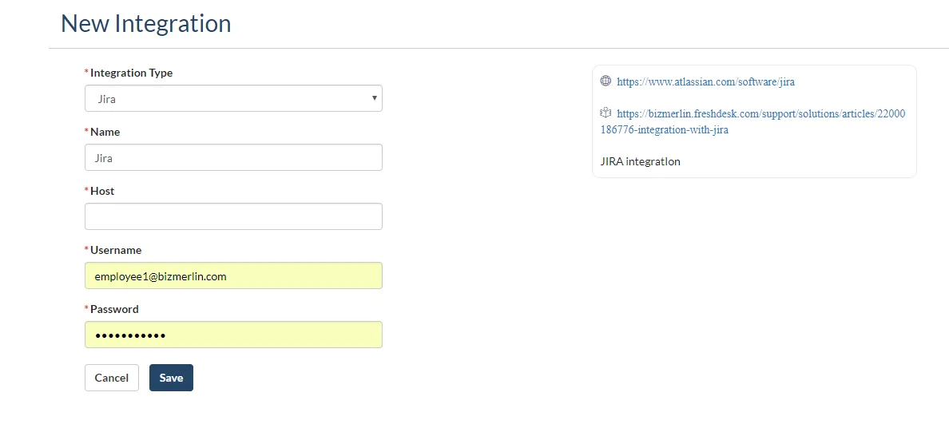Viewport: 949px width, 428px height.
Task: Click the 'JIRA integration' description text
Action: coord(641,161)
